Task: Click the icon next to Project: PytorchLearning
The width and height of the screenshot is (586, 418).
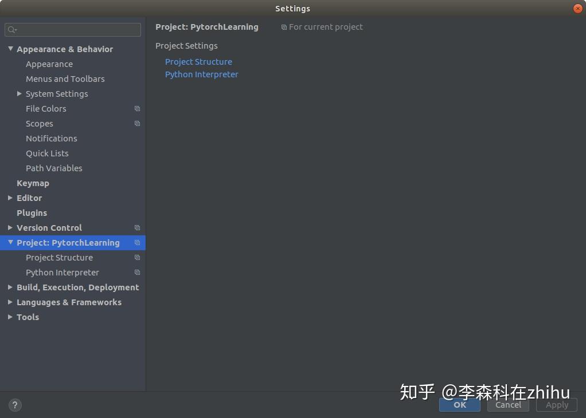Action: (x=137, y=242)
